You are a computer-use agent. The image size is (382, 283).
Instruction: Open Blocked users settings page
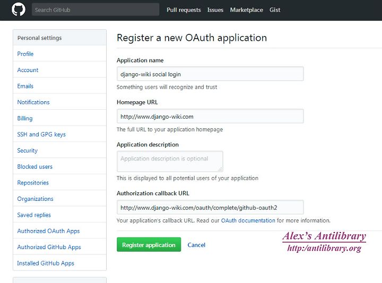click(x=34, y=167)
